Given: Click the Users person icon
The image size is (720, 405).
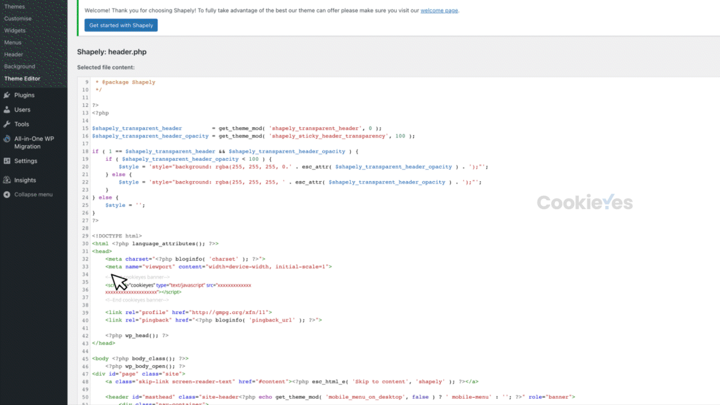Looking at the screenshot, I should click(x=7, y=110).
